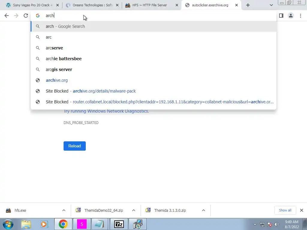This screenshot has width=307, height=230.
Task: Select 'arch - Google Search' suggestion
Action: click(x=153, y=26)
